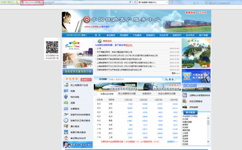Click Changsha to Beijing Dec 21 ticket count
242x150 pixels.
[130, 104]
